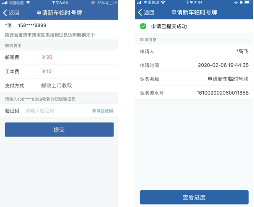254x207 pixels.
Task: Tap 业务名称 value 申请新车临时号牌
Action: click(228, 79)
